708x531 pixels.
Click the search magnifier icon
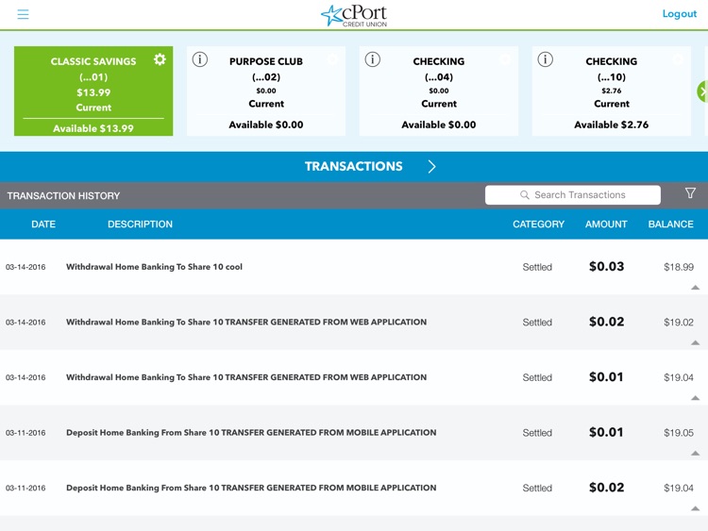(x=524, y=195)
